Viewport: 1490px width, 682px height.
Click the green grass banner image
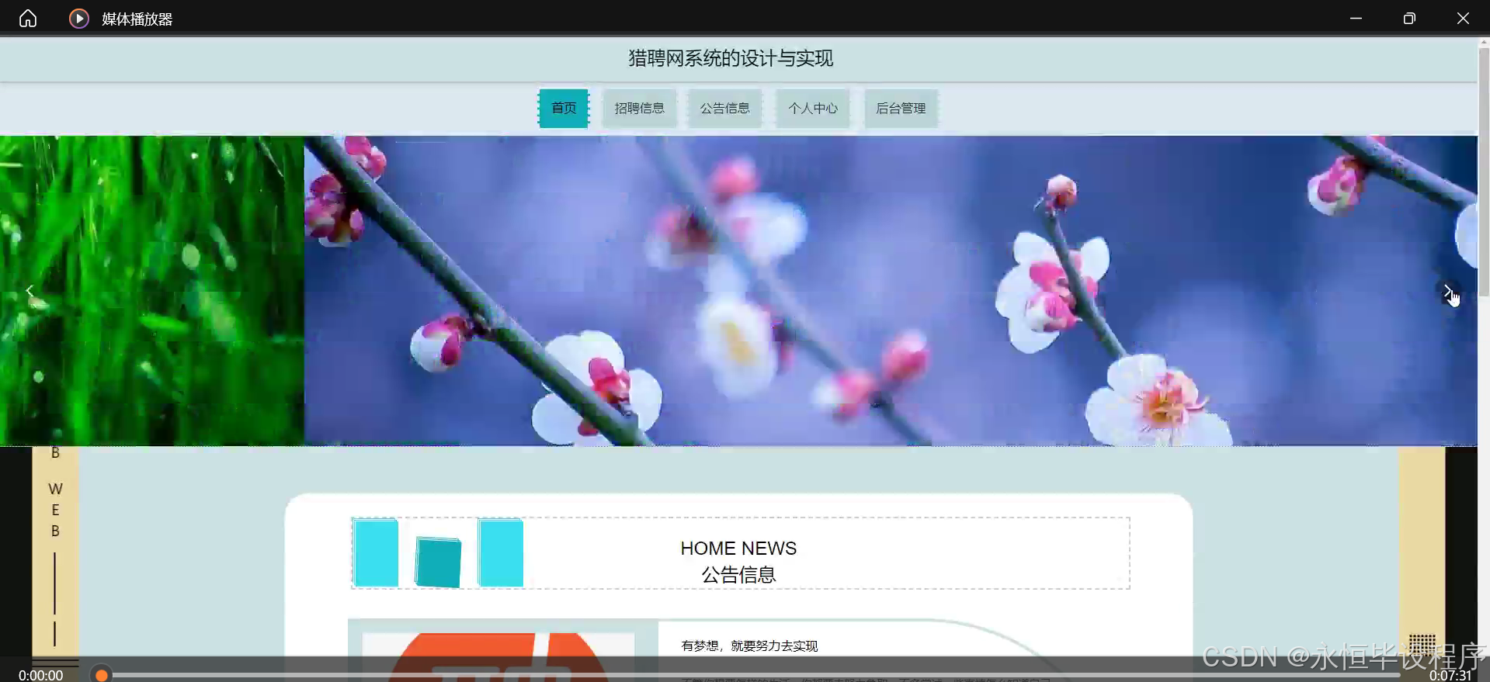tap(152, 291)
